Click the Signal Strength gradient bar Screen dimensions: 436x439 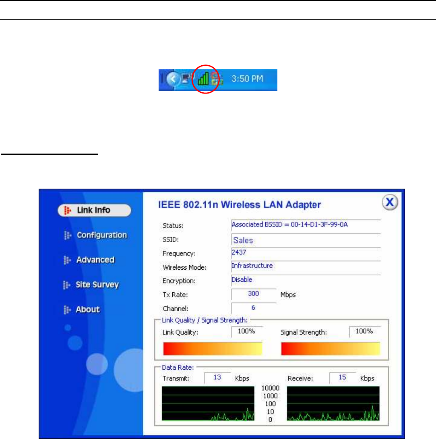(331, 349)
